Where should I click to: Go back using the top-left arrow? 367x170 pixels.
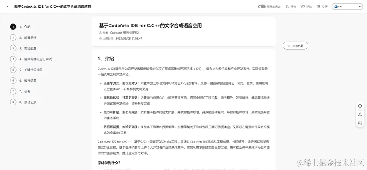[x=8, y=6]
